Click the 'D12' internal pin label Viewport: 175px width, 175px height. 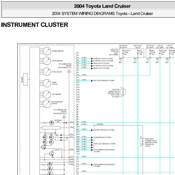(x=71, y=134)
